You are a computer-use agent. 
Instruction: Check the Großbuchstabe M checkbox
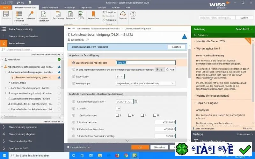(x=130, y=115)
